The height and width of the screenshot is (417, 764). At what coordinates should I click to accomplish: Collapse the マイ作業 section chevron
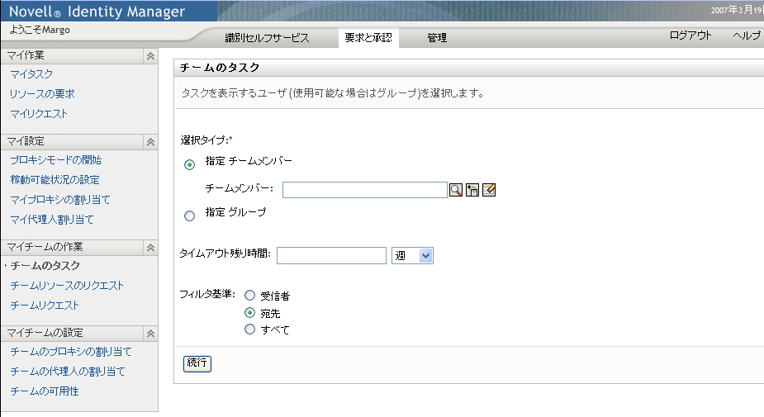click(149, 55)
